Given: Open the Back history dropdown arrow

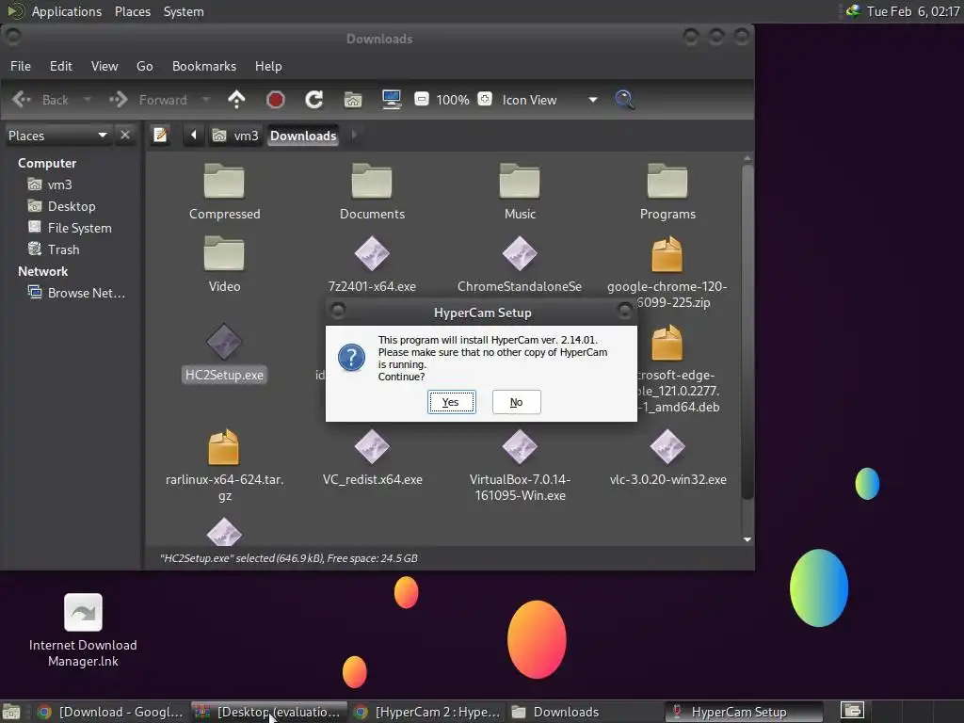Looking at the screenshot, I should tap(88, 100).
